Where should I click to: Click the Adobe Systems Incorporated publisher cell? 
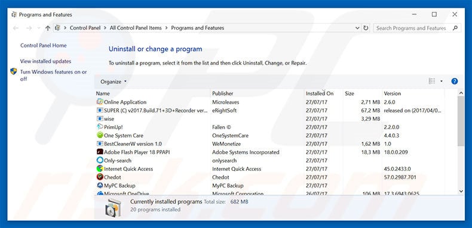[x=246, y=152]
